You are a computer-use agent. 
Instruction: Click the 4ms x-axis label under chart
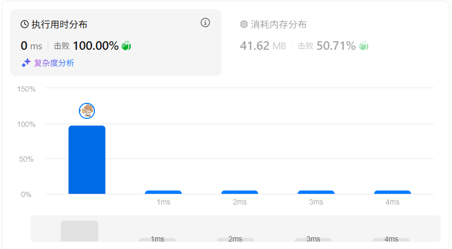tap(392, 202)
